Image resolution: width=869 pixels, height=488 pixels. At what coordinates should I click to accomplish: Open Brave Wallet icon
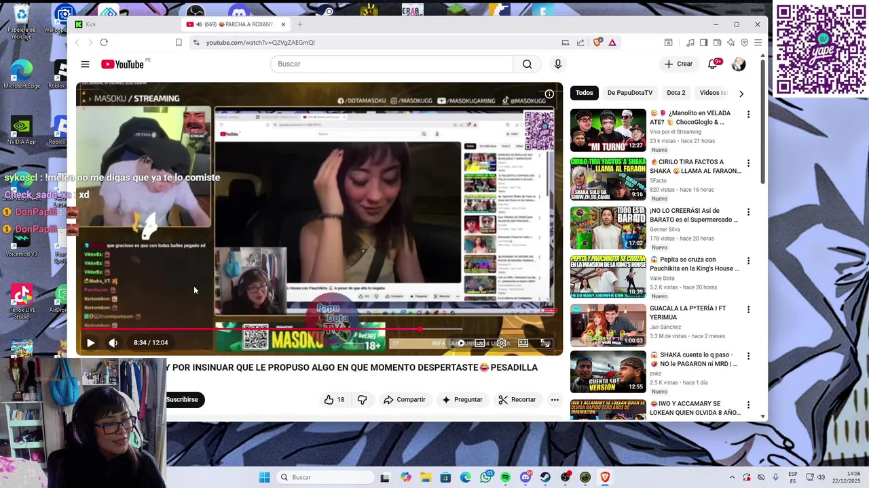(717, 43)
